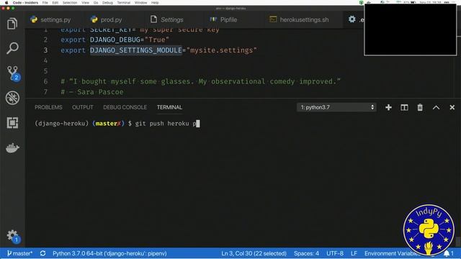This screenshot has height=259, width=461.
Task: Click the DJANGO_SETTINGS_MODULE text on line 3
Action: click(x=136, y=50)
